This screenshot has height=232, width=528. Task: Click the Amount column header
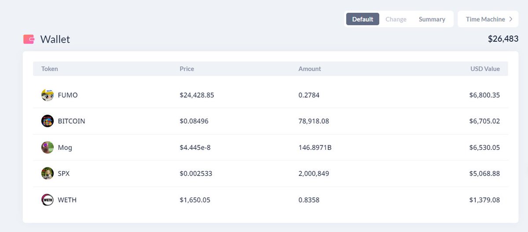tap(310, 69)
